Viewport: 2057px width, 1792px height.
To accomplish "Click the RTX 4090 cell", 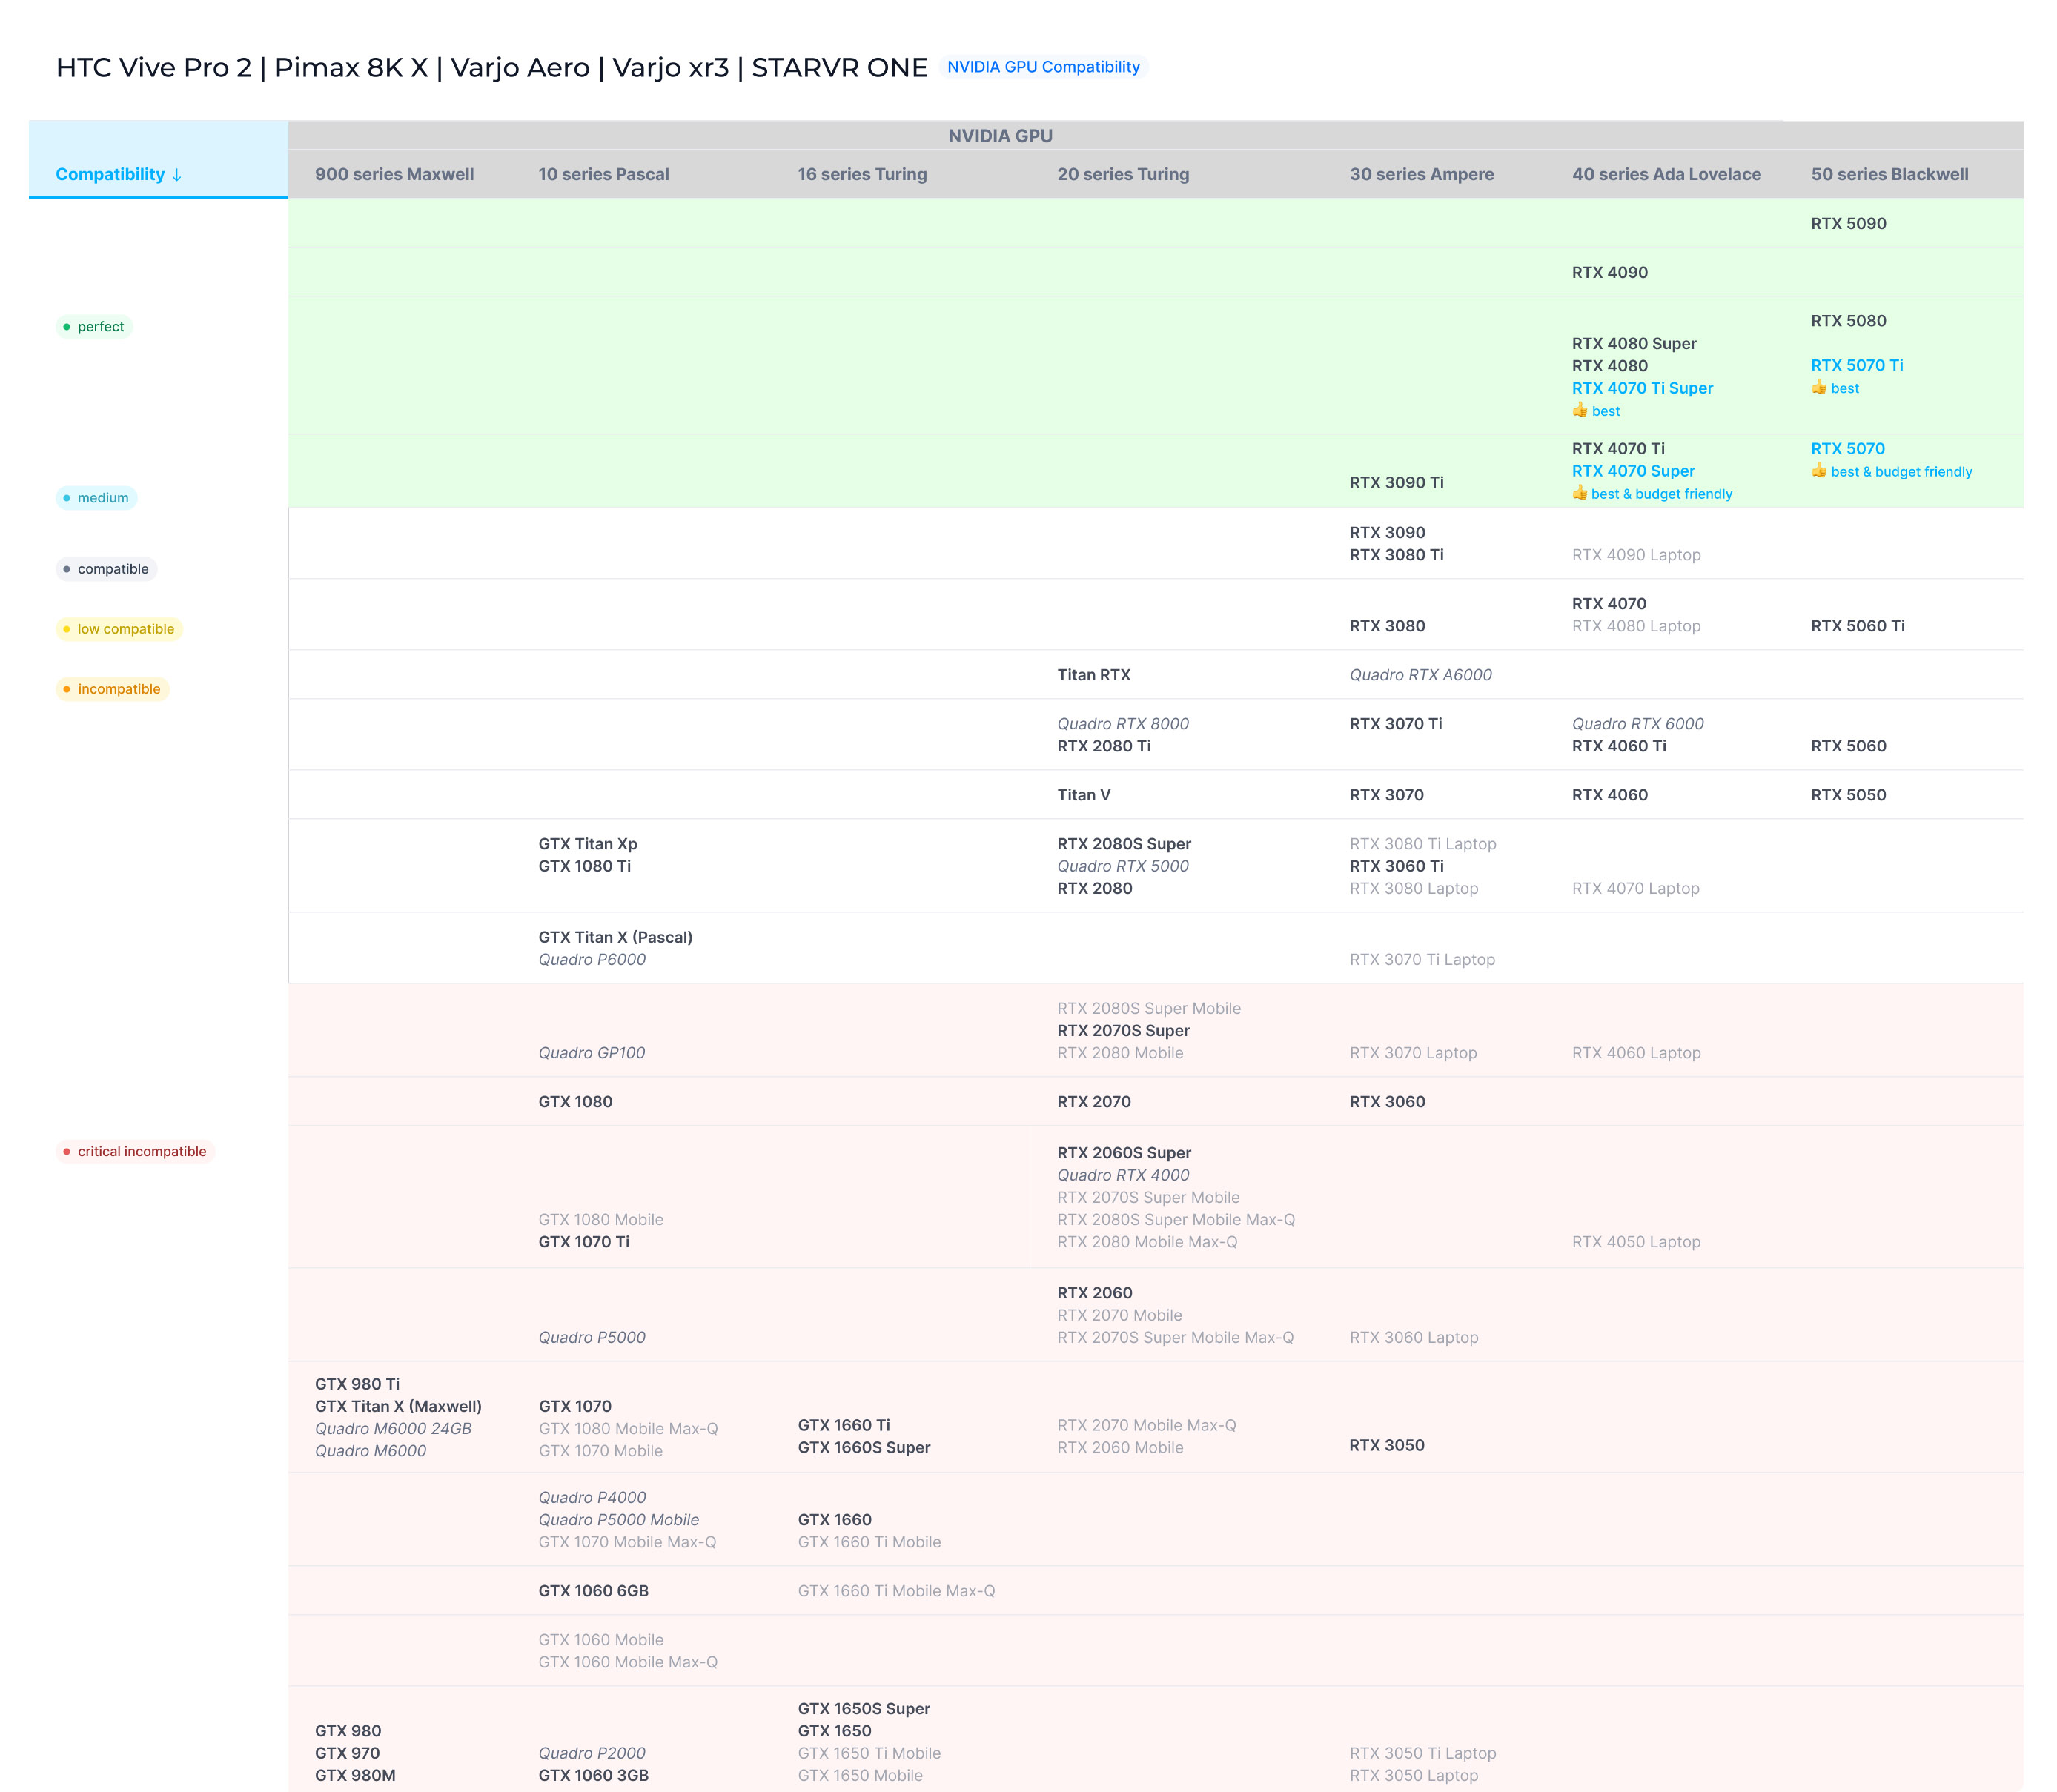I will [x=1609, y=273].
